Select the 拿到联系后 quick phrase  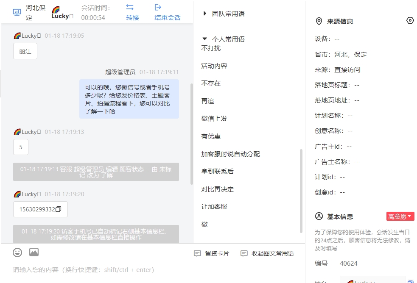[x=217, y=172]
